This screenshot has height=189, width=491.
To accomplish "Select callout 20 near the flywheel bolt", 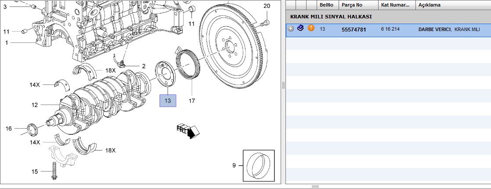I will pyautogui.click(x=267, y=6).
